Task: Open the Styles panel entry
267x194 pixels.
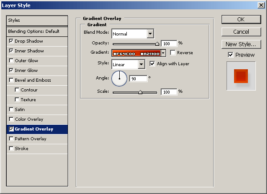Action: [x=37, y=20]
